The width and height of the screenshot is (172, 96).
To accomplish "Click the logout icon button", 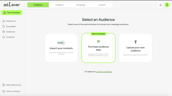I will [x=160, y=5].
